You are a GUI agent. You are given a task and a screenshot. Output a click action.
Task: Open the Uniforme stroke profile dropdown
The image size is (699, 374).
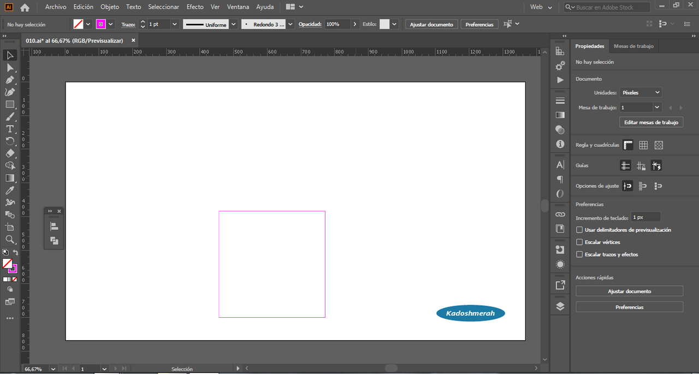(x=233, y=25)
